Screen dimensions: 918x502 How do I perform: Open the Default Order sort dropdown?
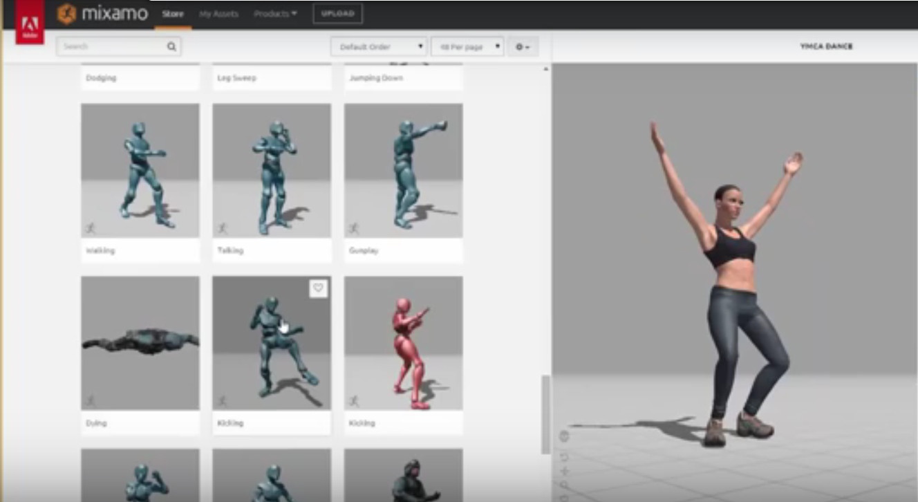click(377, 47)
